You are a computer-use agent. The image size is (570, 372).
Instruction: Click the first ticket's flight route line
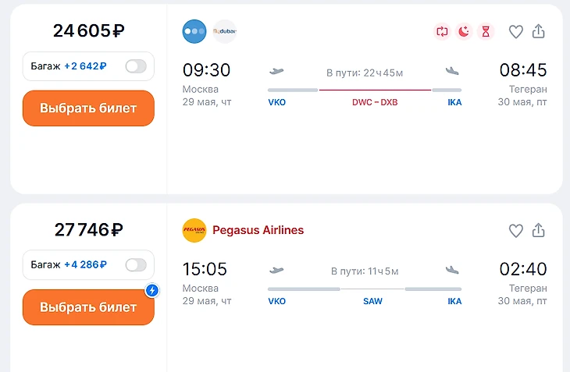pyautogui.click(x=374, y=90)
